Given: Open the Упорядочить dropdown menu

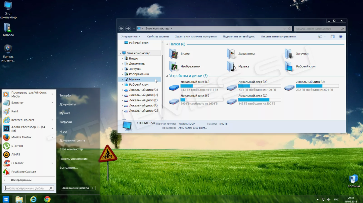Looking at the screenshot, I should (x=130, y=37).
